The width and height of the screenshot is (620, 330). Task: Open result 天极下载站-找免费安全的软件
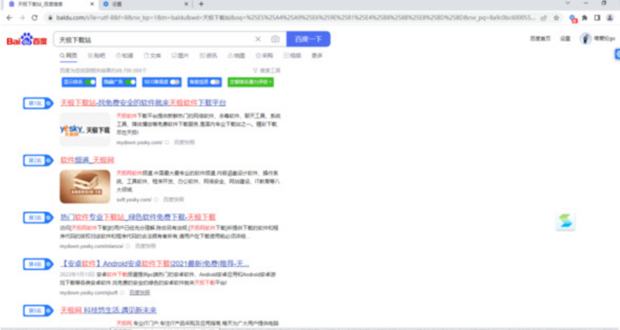click(143, 103)
